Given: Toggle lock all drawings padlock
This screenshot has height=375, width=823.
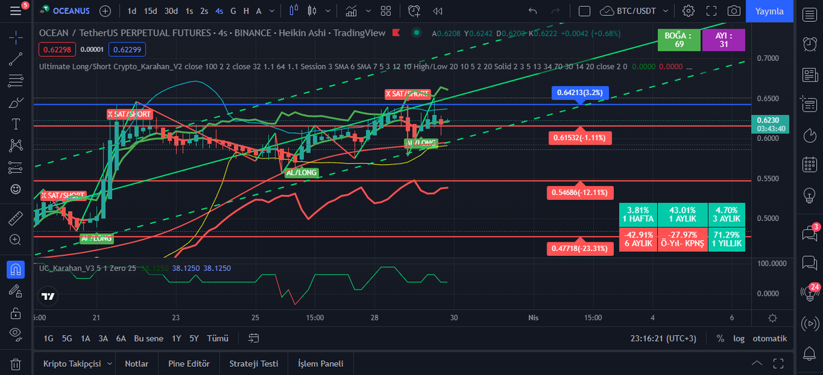Looking at the screenshot, I should [x=16, y=313].
